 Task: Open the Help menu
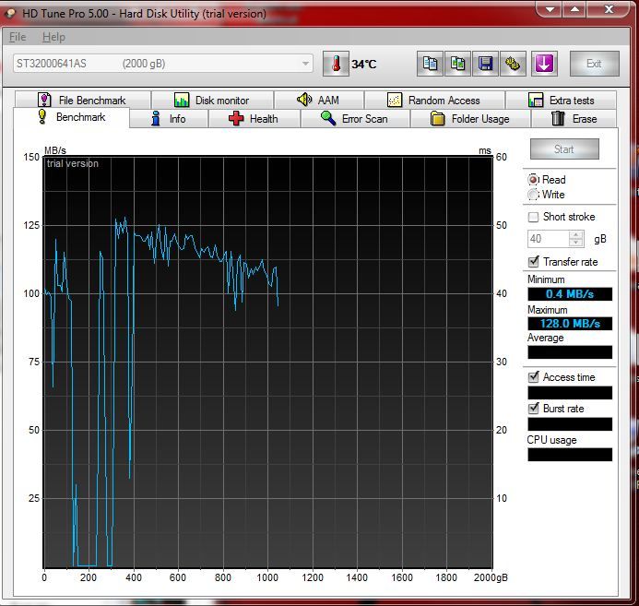[x=53, y=37]
